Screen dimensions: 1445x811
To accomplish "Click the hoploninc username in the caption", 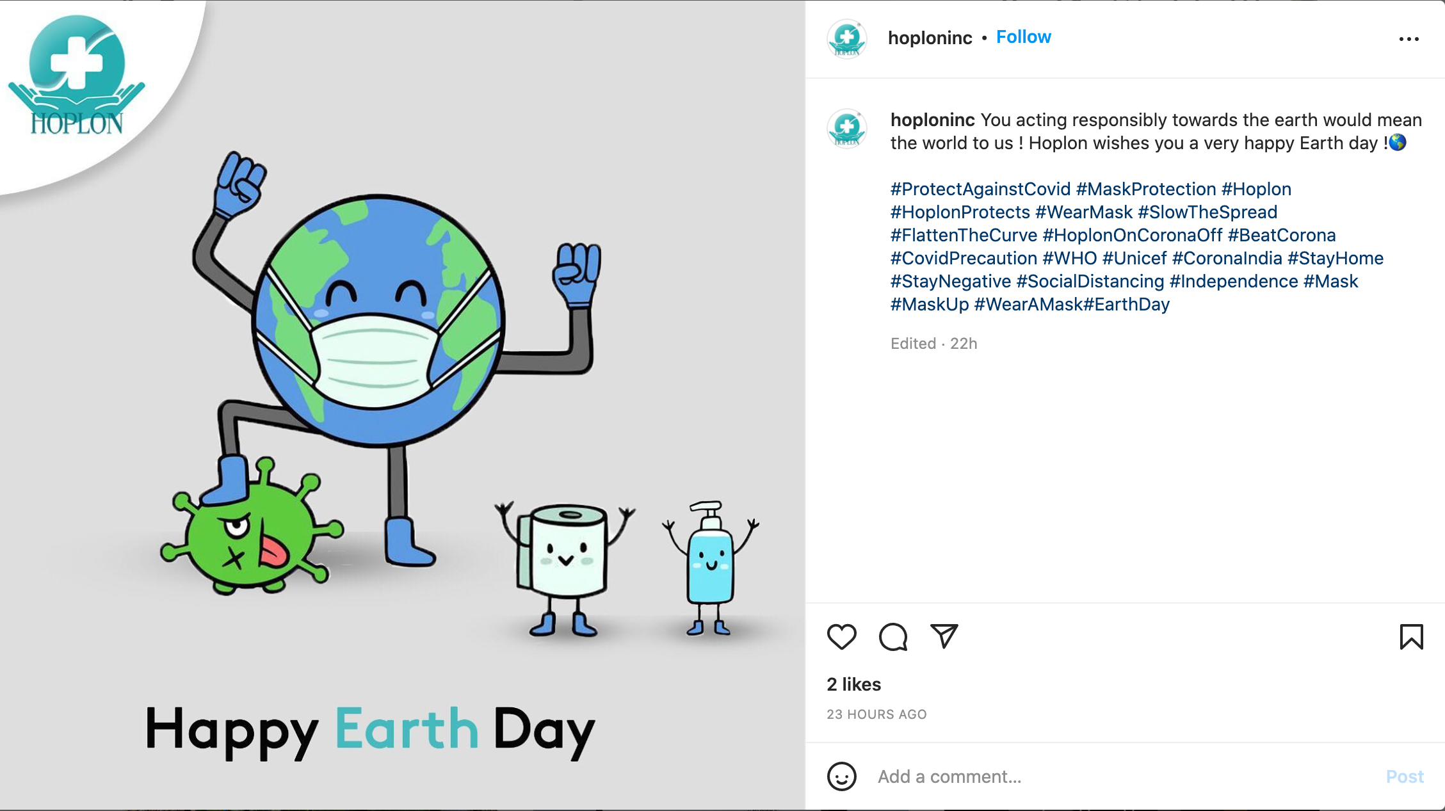I will (x=932, y=120).
